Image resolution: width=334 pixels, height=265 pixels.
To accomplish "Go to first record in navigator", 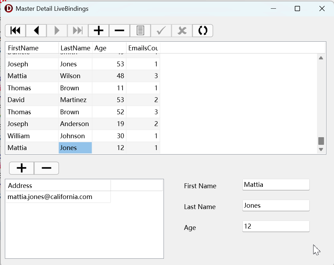I will pyautogui.click(x=15, y=31).
